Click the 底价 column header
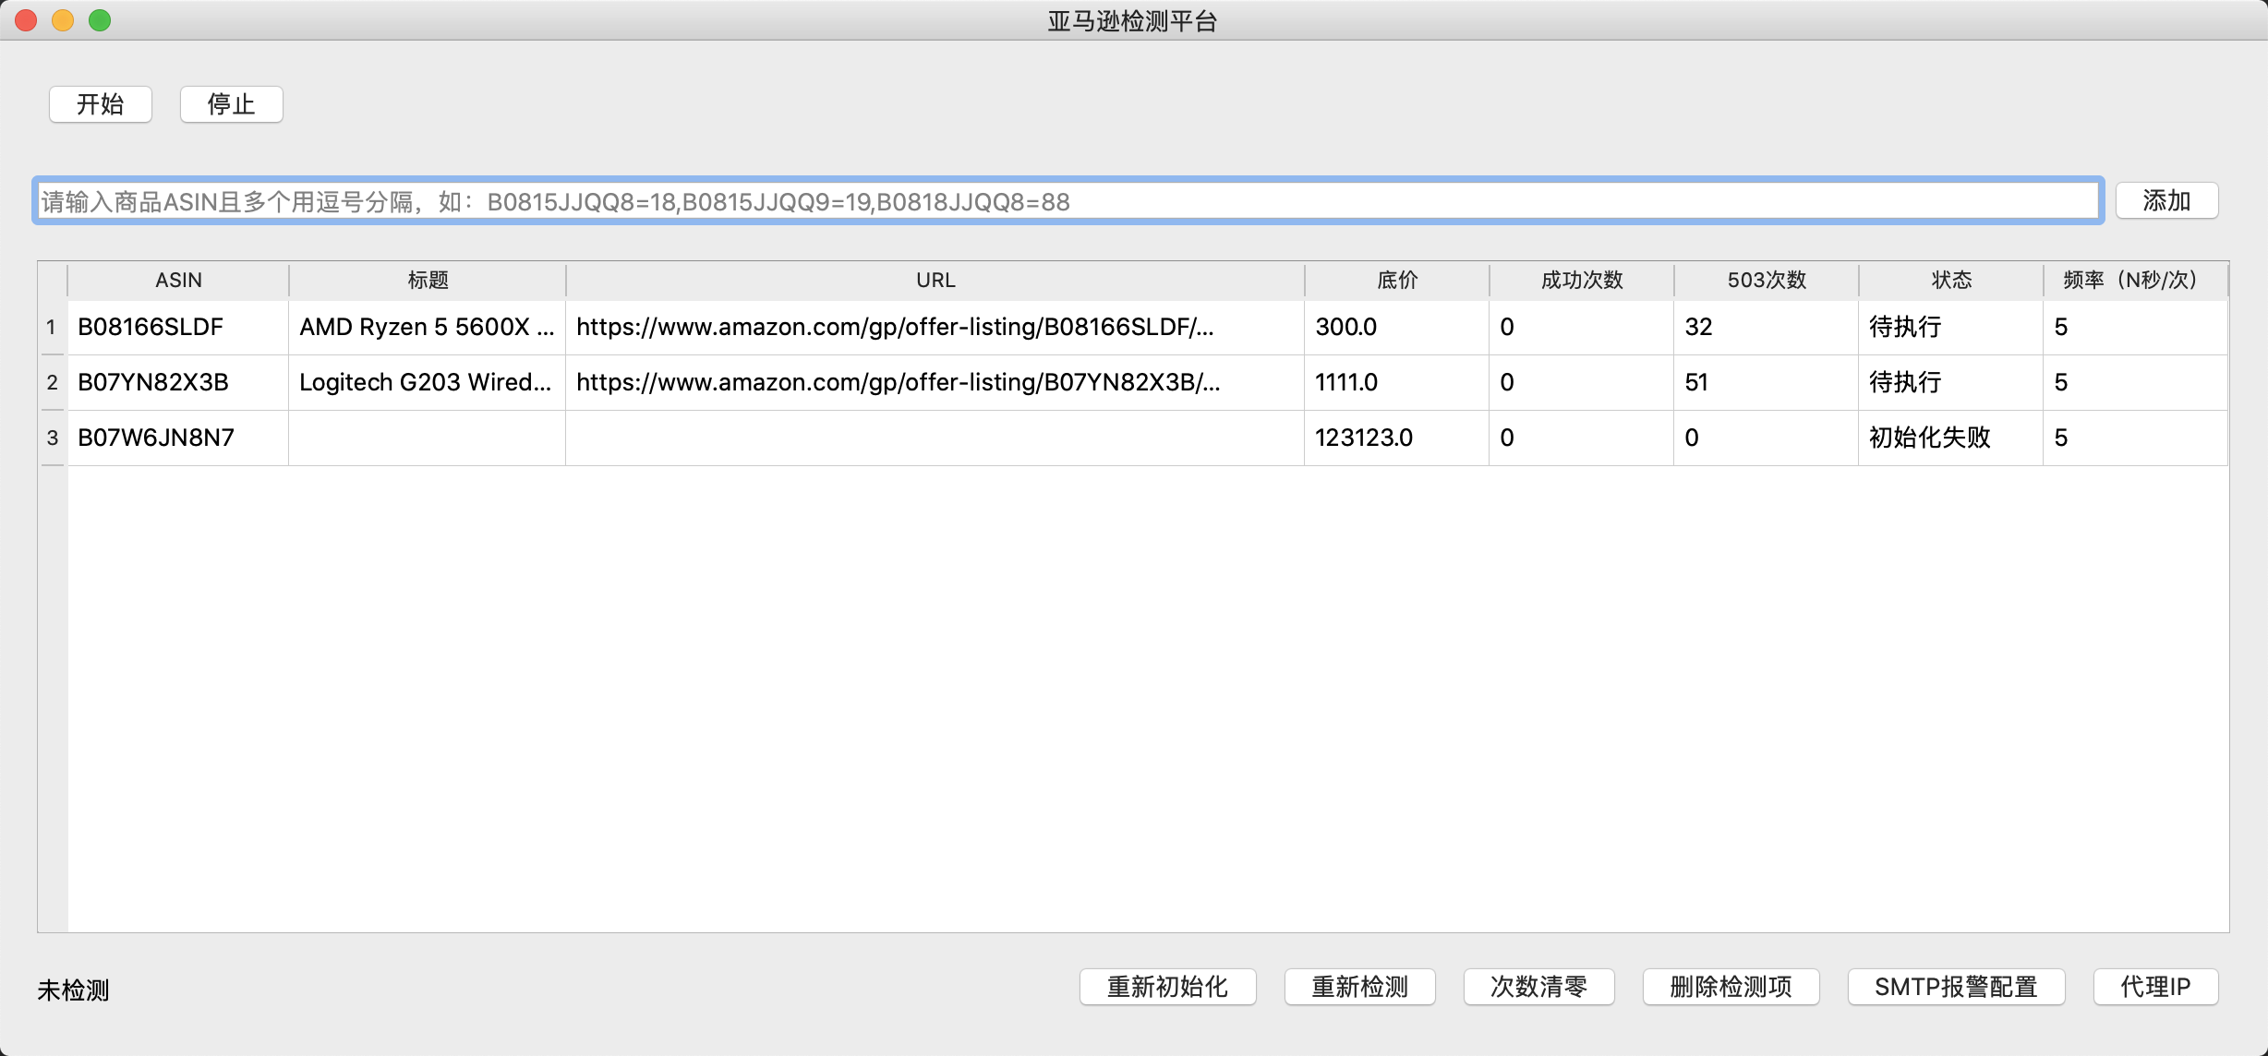The image size is (2268, 1056). coord(1397,281)
